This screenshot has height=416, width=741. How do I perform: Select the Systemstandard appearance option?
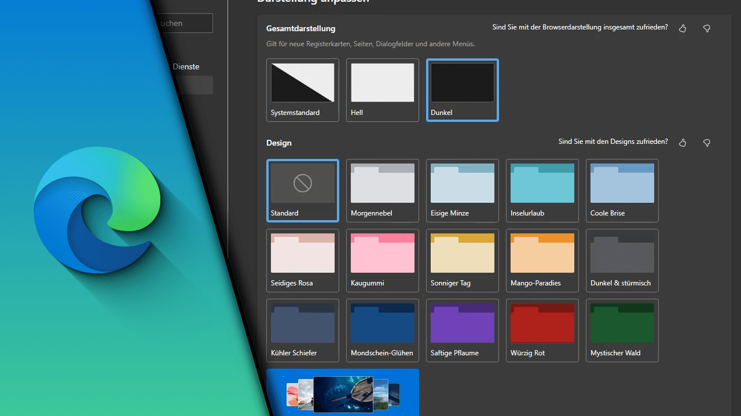302,90
